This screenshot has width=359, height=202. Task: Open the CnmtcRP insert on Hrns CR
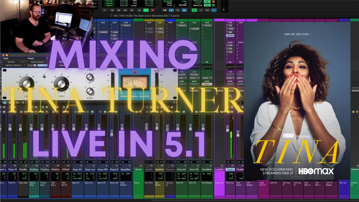coord(195,29)
